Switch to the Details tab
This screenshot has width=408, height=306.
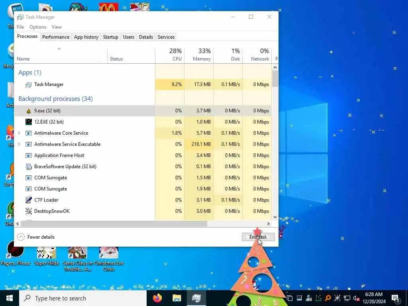(x=146, y=37)
